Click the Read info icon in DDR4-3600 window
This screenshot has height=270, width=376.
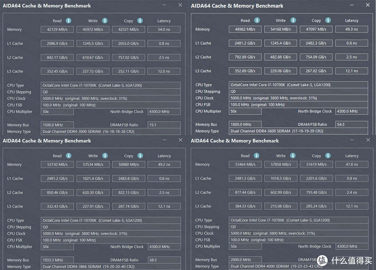257,20
